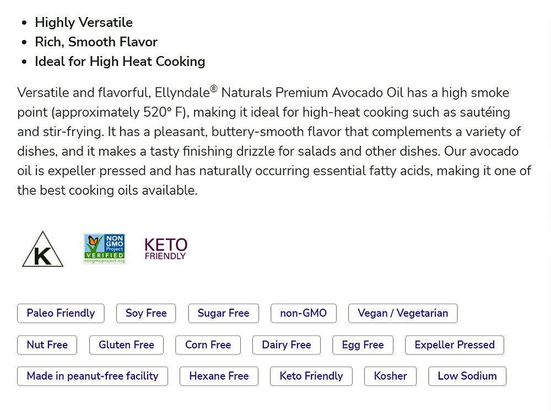Select the Dairy Free tag
This screenshot has width=551, height=411.
pos(287,345)
